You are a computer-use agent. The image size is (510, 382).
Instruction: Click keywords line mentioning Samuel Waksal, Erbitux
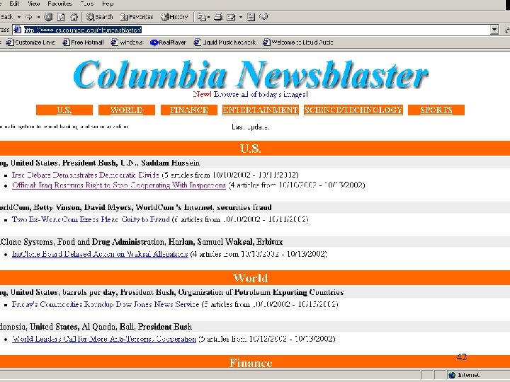(141, 242)
